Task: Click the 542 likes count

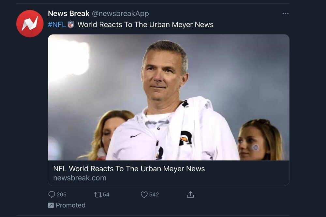Action: point(154,194)
